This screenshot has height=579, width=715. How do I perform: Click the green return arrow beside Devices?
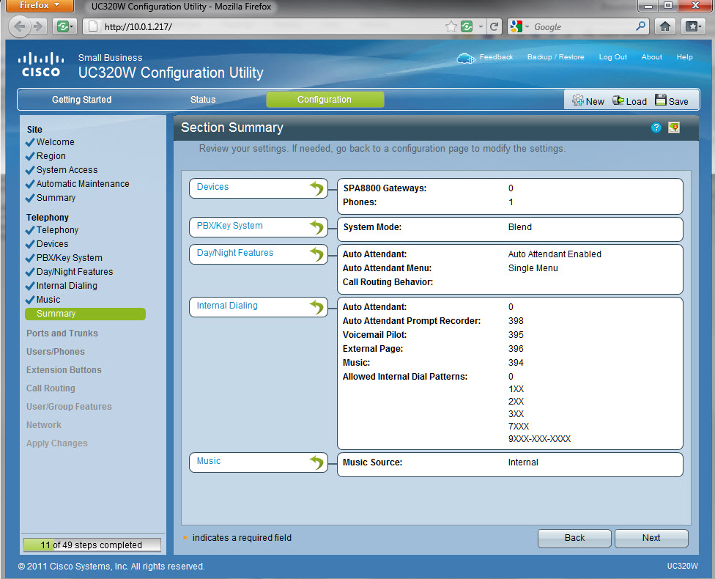(x=316, y=189)
